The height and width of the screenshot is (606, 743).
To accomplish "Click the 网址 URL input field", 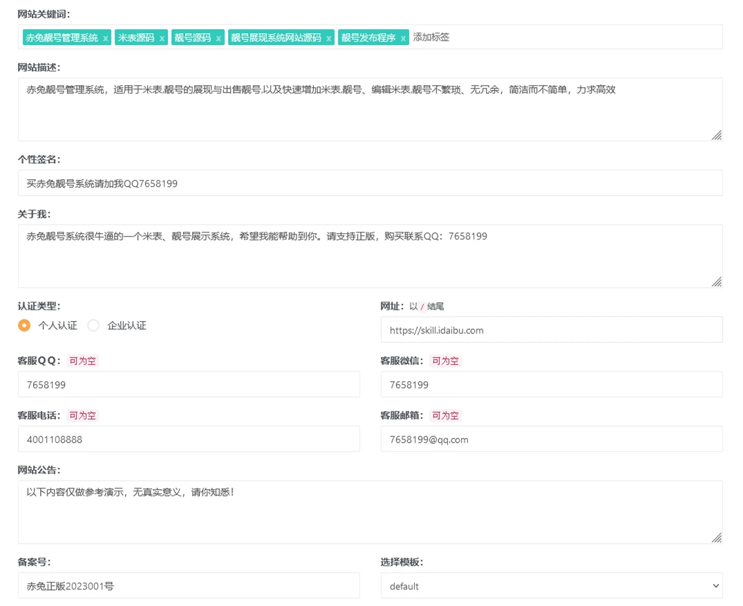I will pos(551,330).
